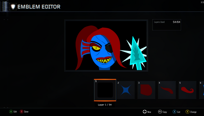Select layer 1 black square thumbnail
This screenshot has height=116, width=204.
point(105,90)
